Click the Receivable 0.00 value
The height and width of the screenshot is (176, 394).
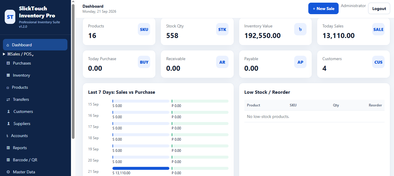(x=173, y=68)
